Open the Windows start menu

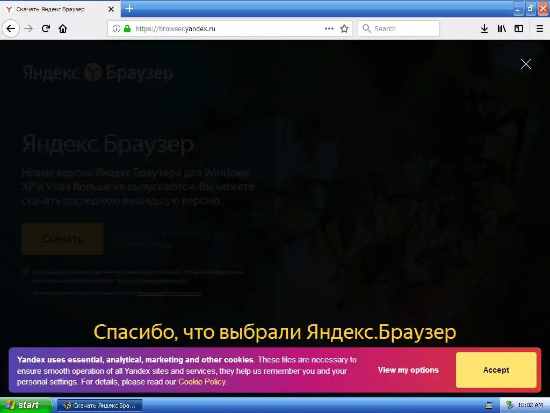coord(26,405)
